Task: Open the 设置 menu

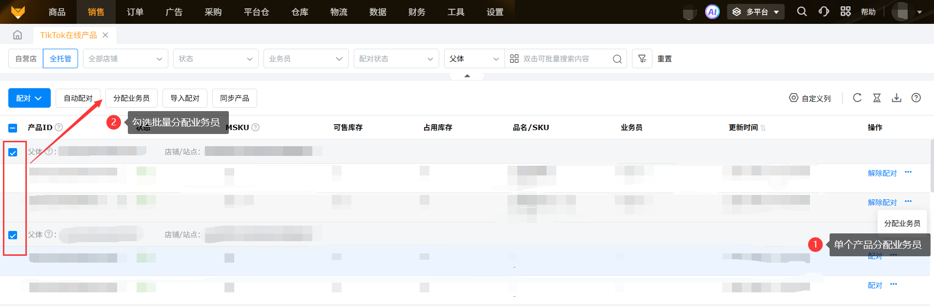Action: [x=495, y=12]
